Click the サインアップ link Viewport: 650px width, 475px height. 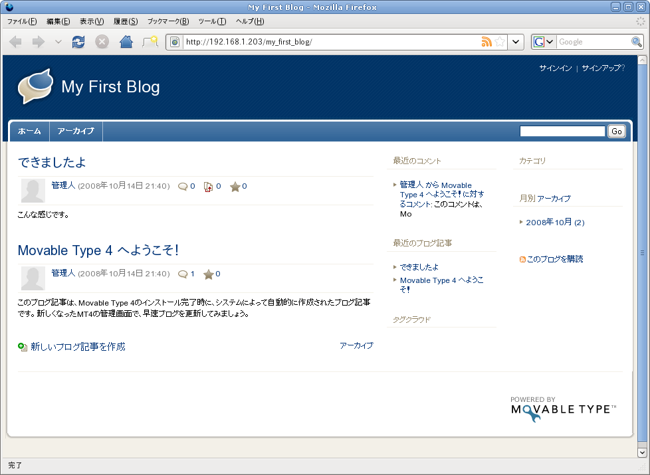coord(601,68)
